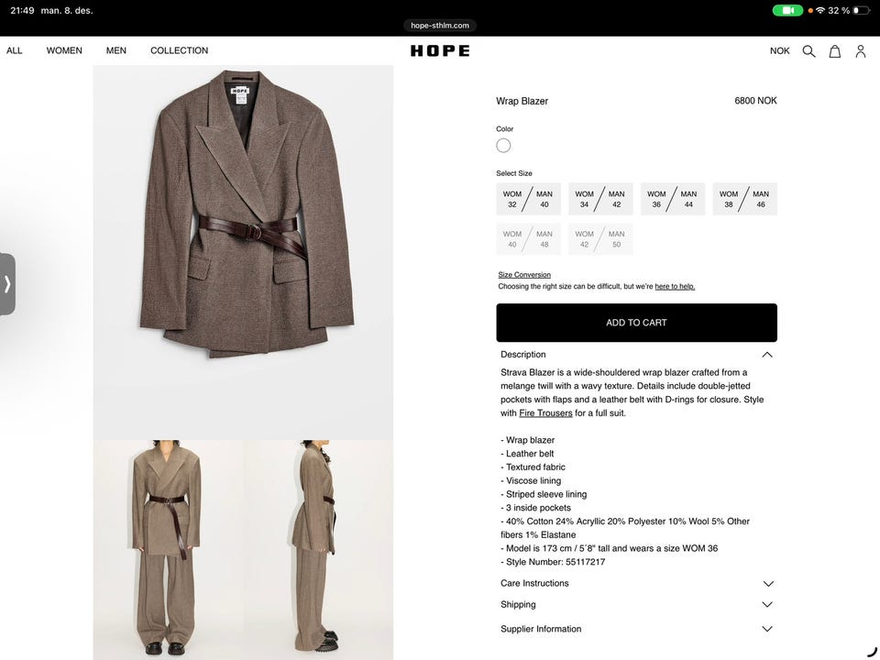Screen dimensions: 880x660
Task: Select the white color swatch
Action: [x=503, y=146]
